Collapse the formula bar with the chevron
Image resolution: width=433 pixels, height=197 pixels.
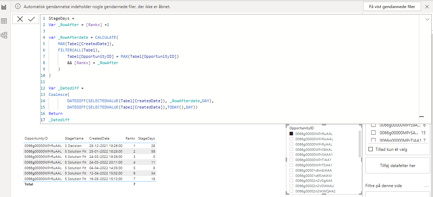click(427, 19)
